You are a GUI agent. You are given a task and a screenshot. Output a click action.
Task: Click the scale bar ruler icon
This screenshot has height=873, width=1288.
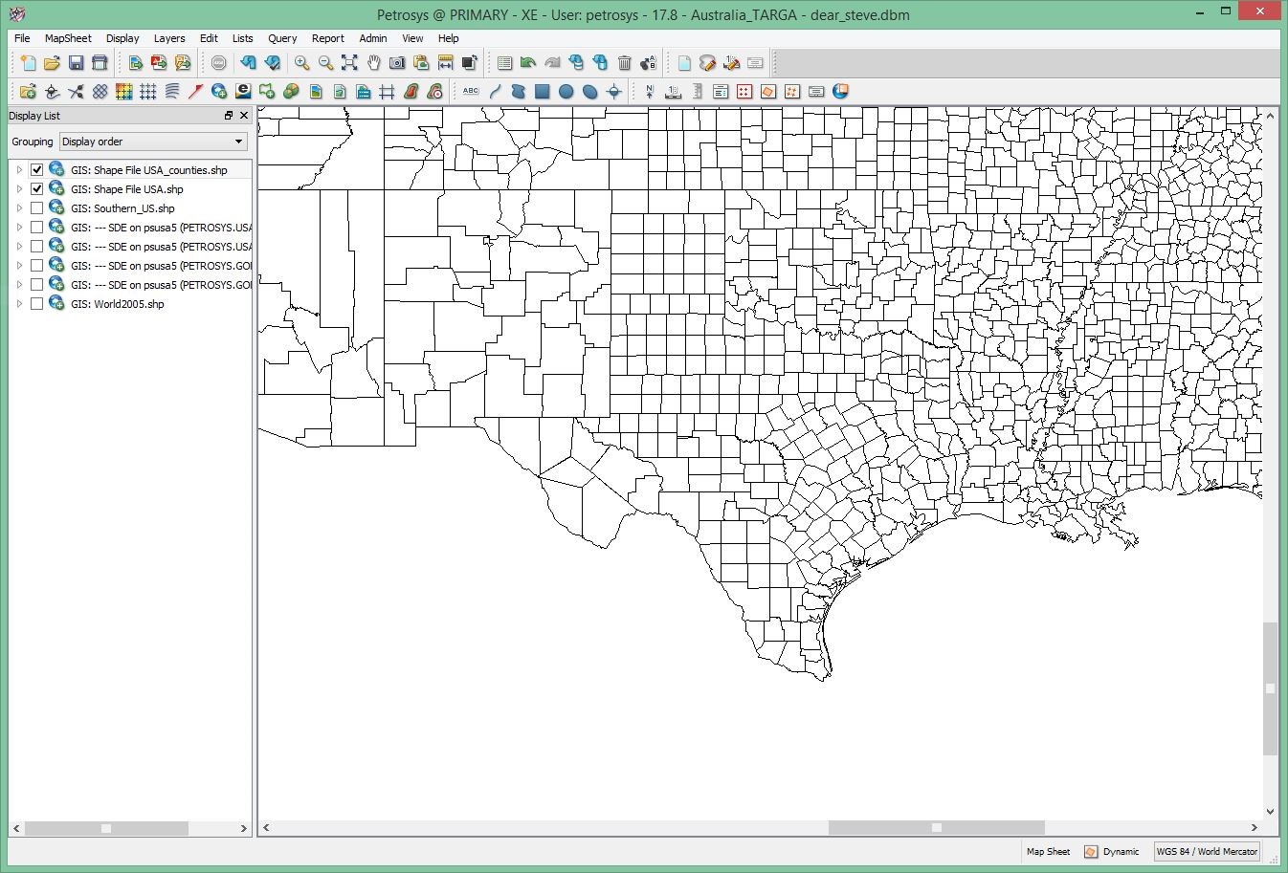[695, 91]
